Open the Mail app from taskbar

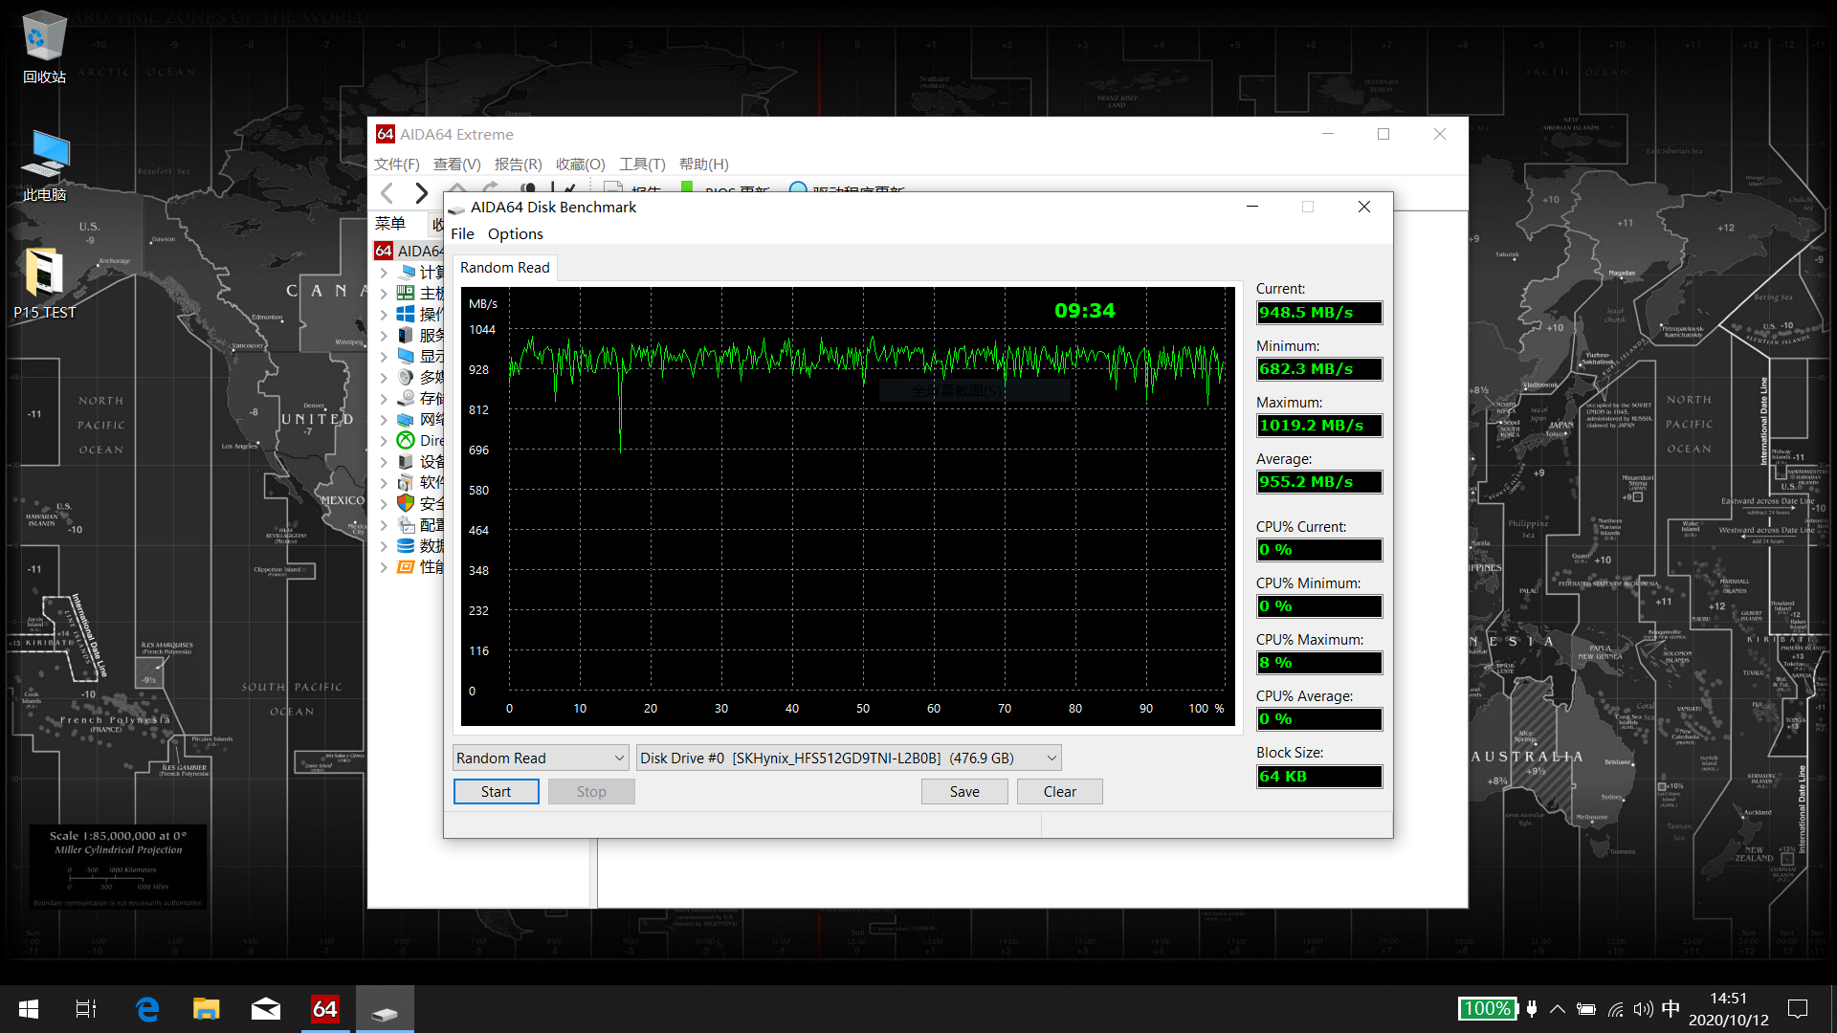pyautogui.click(x=266, y=1009)
